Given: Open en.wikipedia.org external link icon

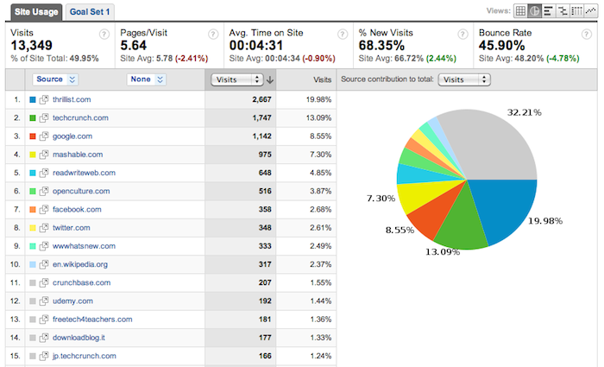Looking at the screenshot, I should coord(44,264).
